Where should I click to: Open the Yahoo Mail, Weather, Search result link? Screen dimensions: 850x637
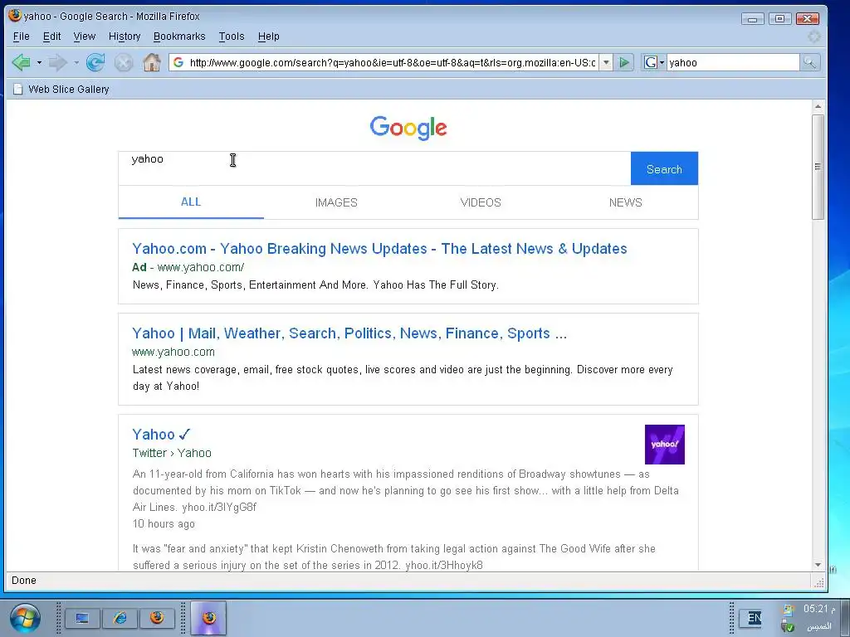(349, 333)
